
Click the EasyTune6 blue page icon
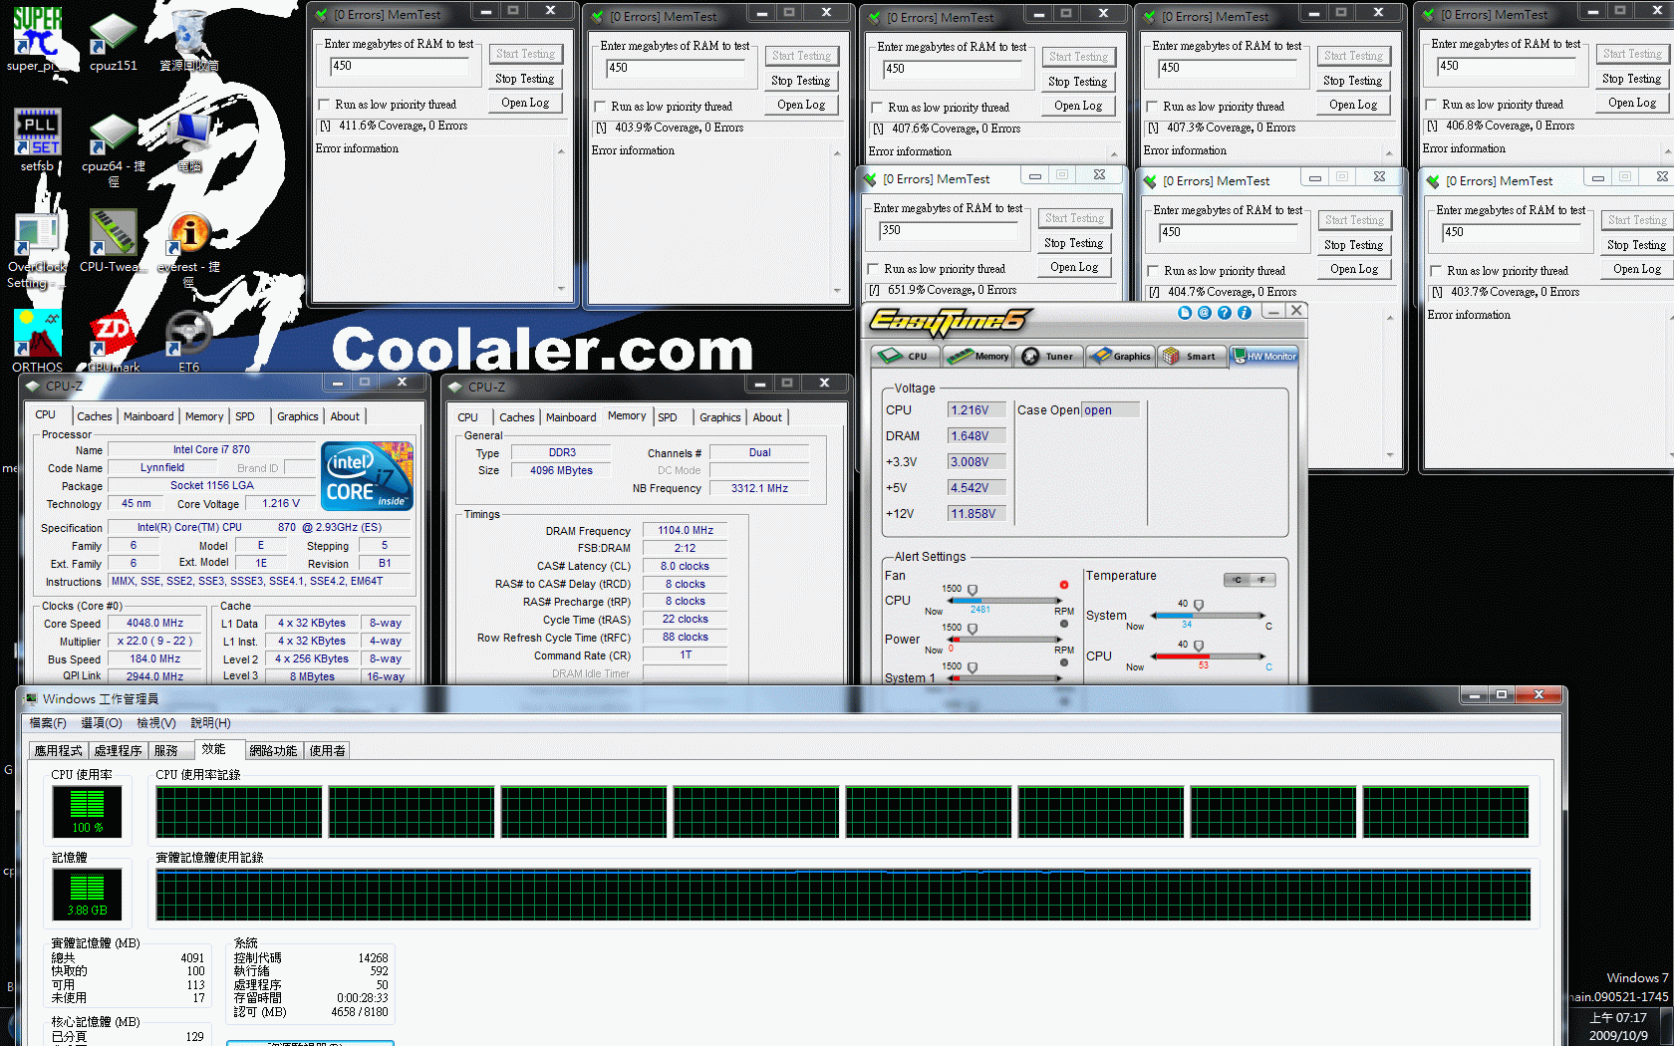[x=1185, y=313]
